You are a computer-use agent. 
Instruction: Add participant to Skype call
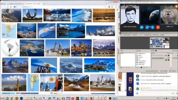pos(152,27)
